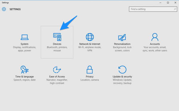Click 'Windows Update, recovery, backup' description

pos(122,81)
